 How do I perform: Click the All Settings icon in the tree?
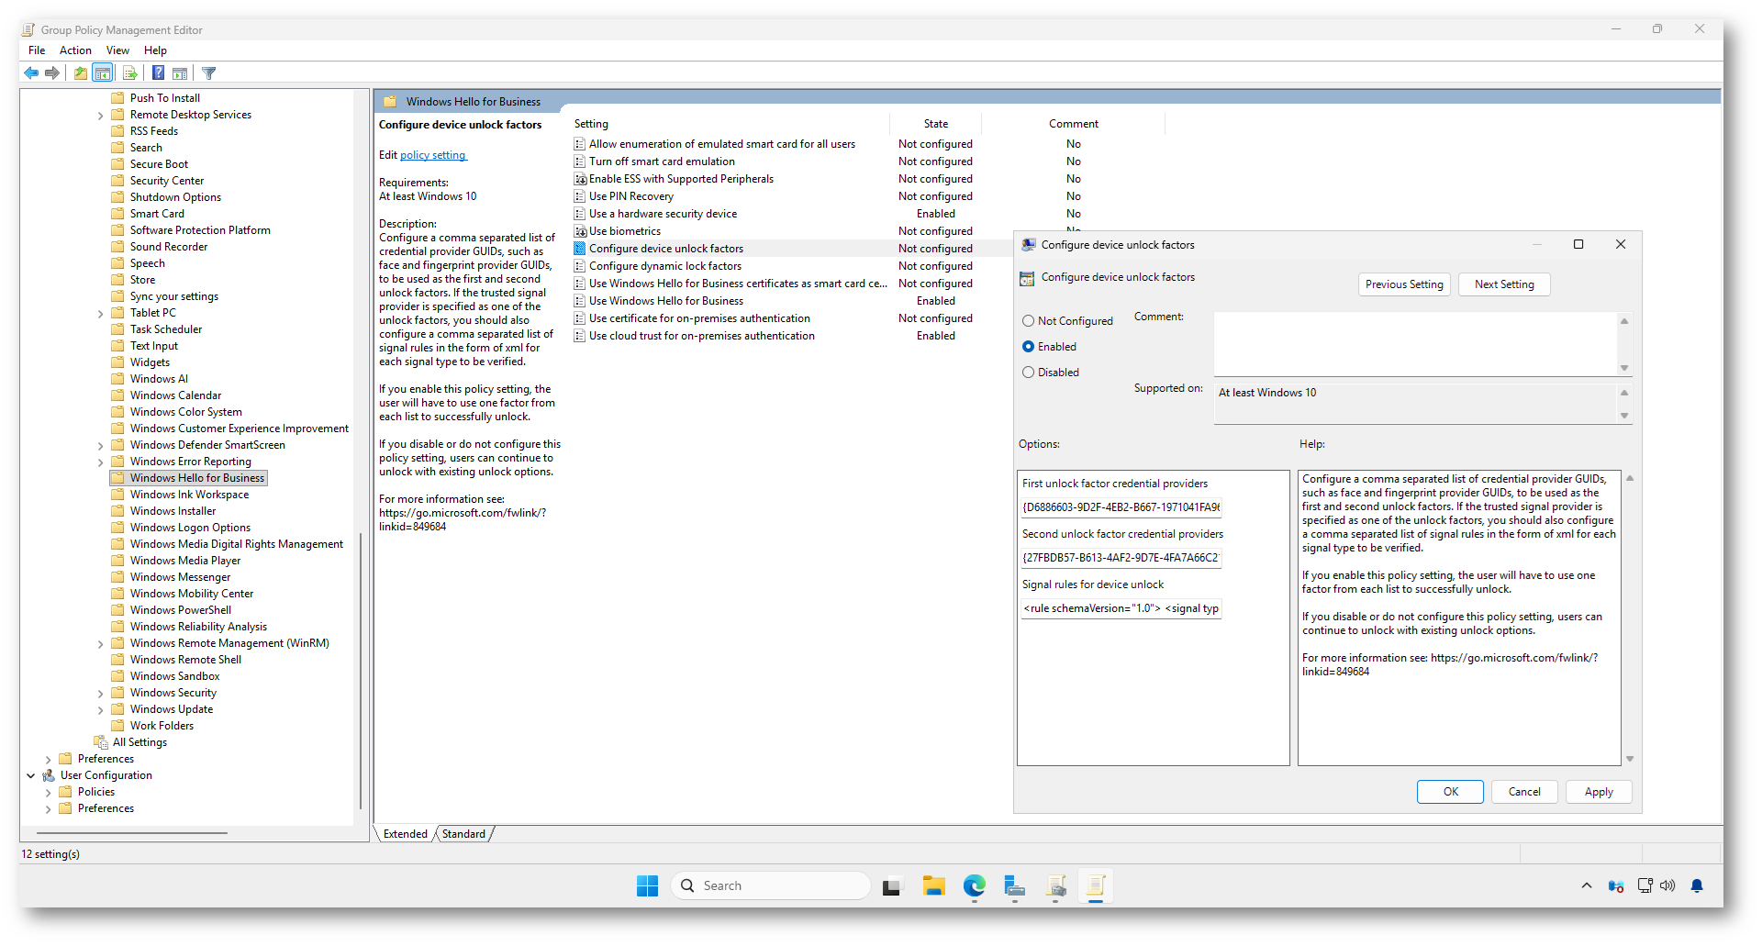(x=101, y=742)
